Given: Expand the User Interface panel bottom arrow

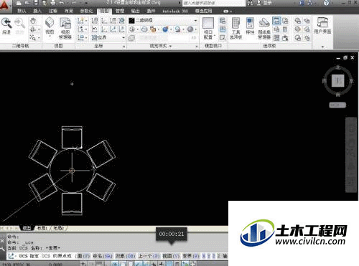Looking at the screenshot, I should [x=322, y=47].
